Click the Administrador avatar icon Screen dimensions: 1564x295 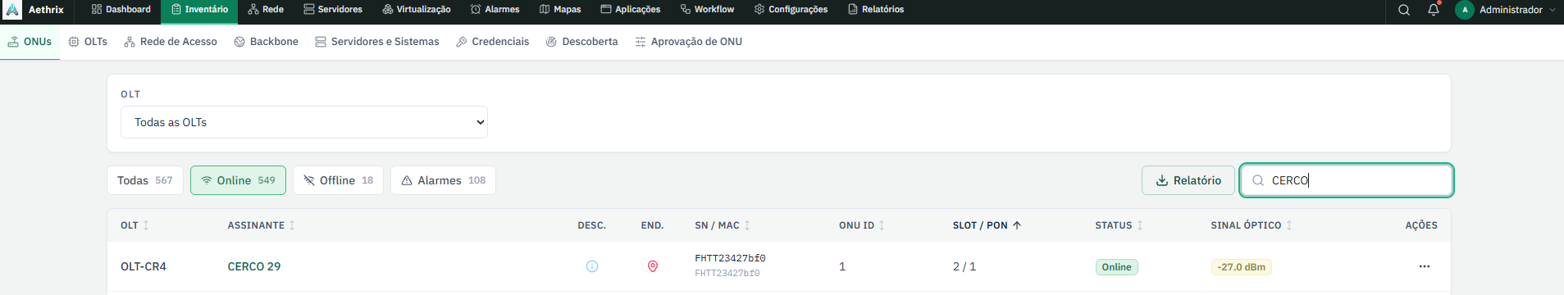1465,10
